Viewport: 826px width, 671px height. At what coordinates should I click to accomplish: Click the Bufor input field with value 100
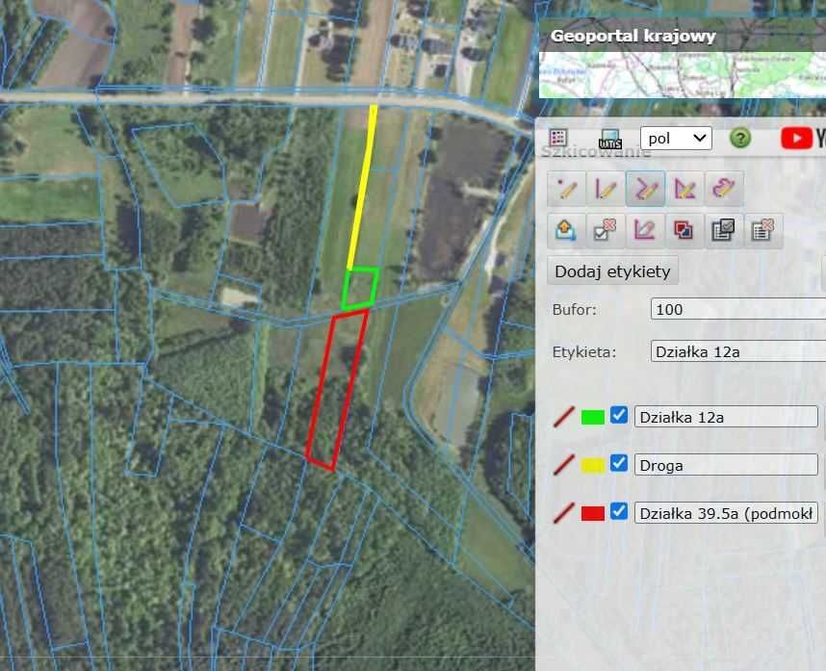point(738,309)
